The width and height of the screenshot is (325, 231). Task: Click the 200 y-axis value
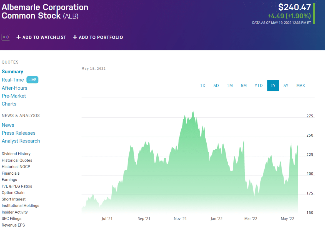pos(310,174)
